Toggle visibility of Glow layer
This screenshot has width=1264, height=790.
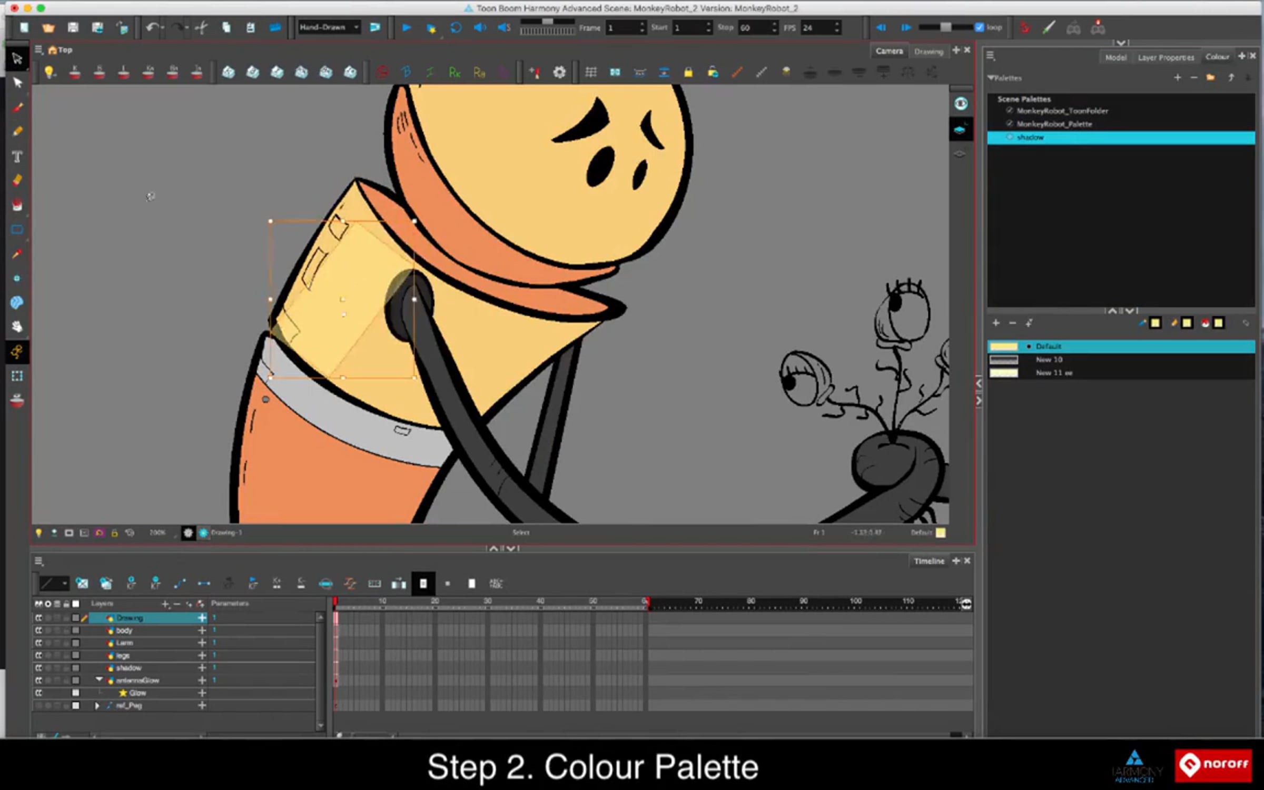(39, 693)
